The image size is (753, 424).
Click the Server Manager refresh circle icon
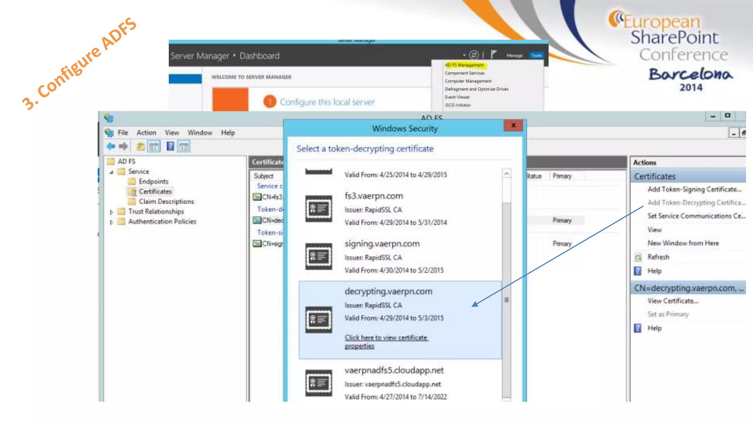click(x=474, y=55)
